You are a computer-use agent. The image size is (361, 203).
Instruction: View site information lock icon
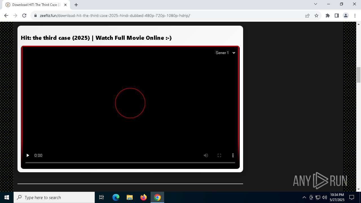(x=36, y=16)
